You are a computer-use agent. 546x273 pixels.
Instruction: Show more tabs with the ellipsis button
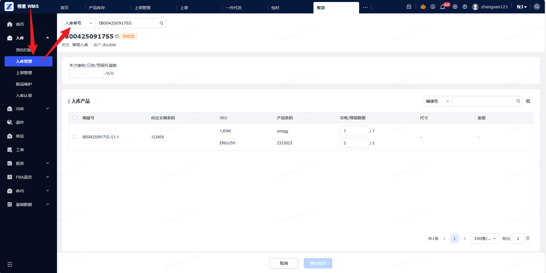point(365,7)
